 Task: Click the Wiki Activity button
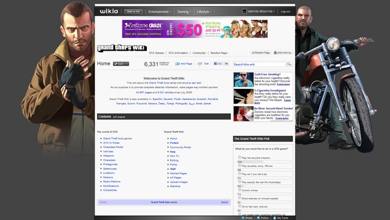click(x=283, y=53)
